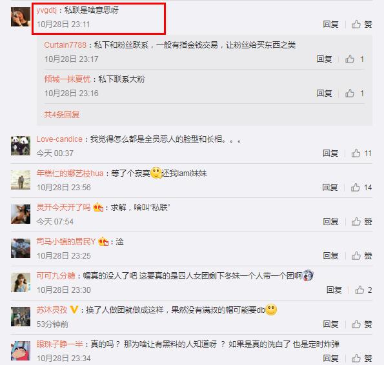
Task: Open yvgdtj's avatar thumbnail
Action: 21,17
